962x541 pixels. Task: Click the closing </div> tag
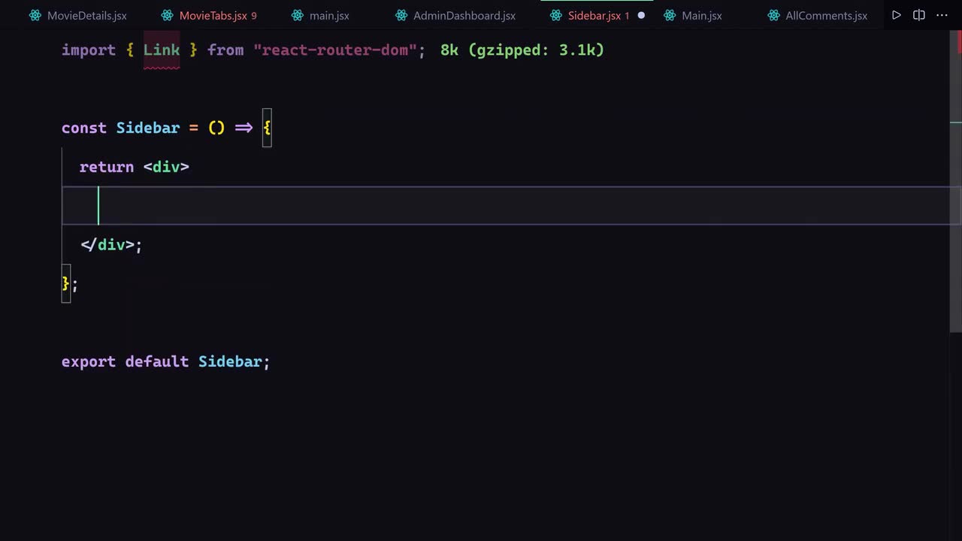pyautogui.click(x=107, y=245)
